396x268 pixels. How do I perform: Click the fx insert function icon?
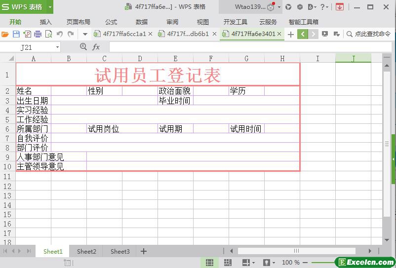tap(96, 47)
